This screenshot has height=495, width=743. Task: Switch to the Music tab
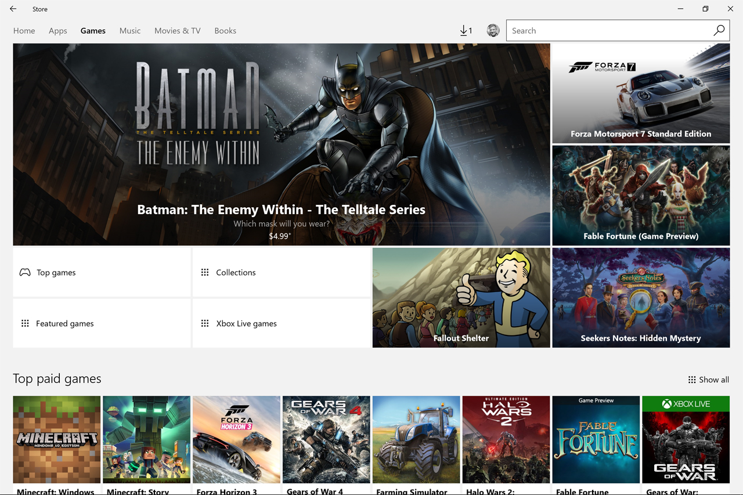click(x=129, y=30)
